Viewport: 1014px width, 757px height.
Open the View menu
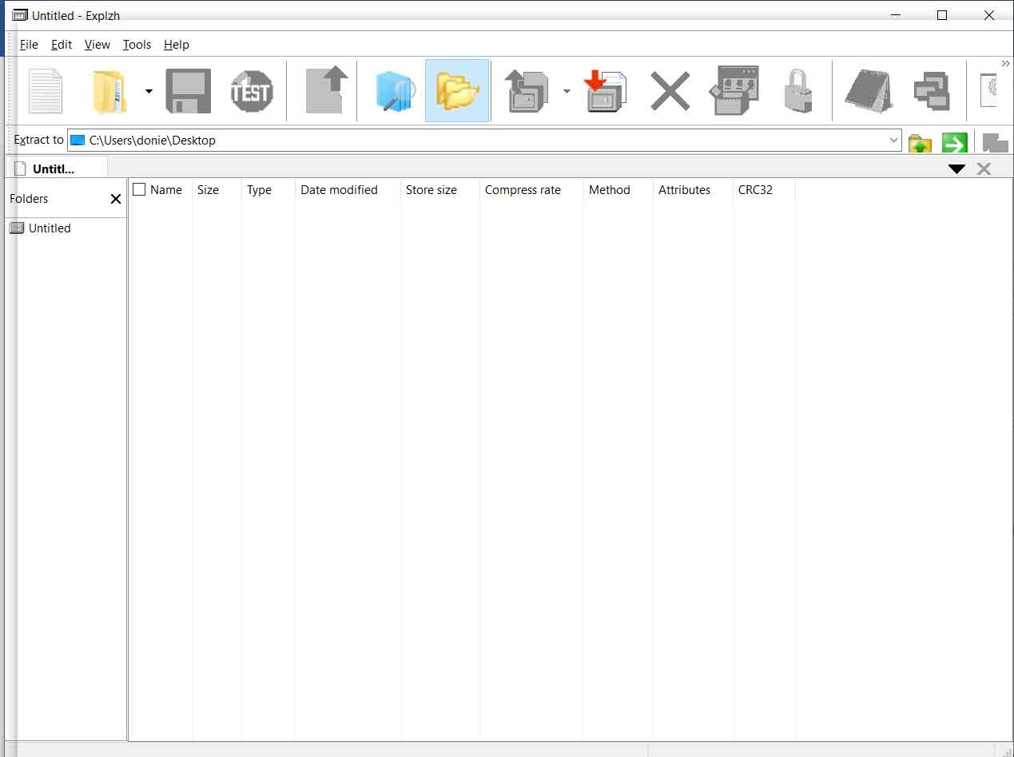tap(97, 45)
